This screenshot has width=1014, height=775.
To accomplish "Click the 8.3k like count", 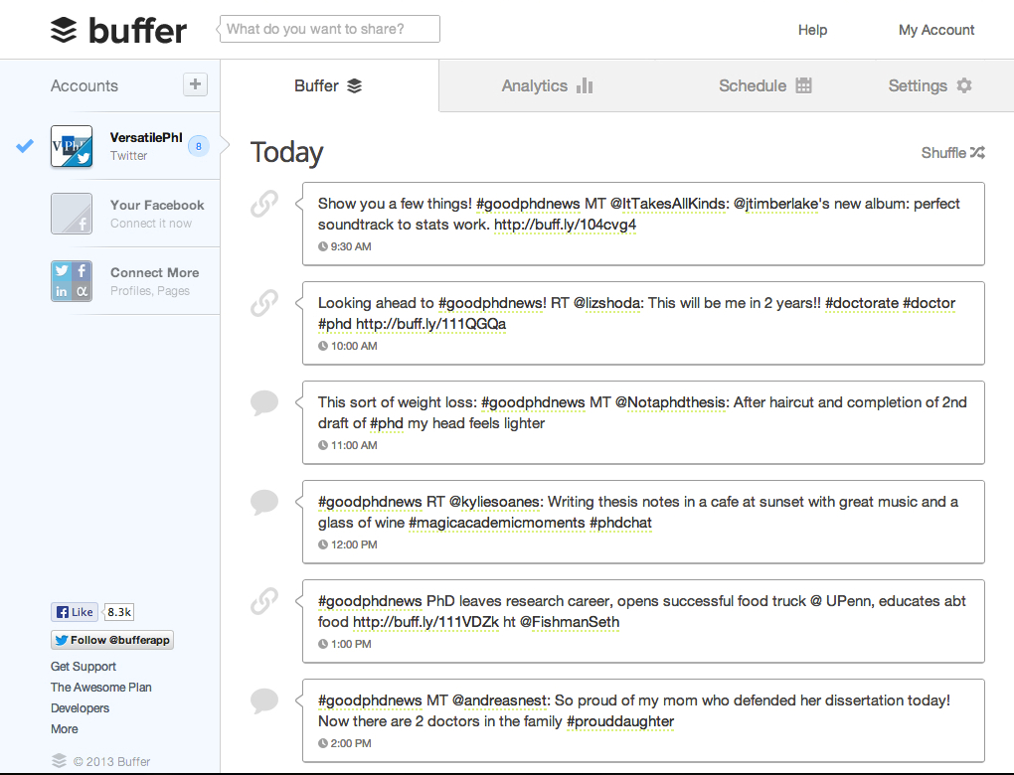I will (119, 612).
